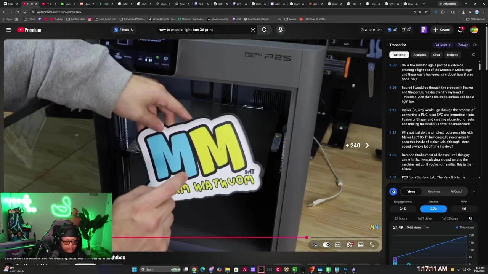This screenshot has width=488, height=274.
Task: Select the Transcript tab
Action: [399, 55]
